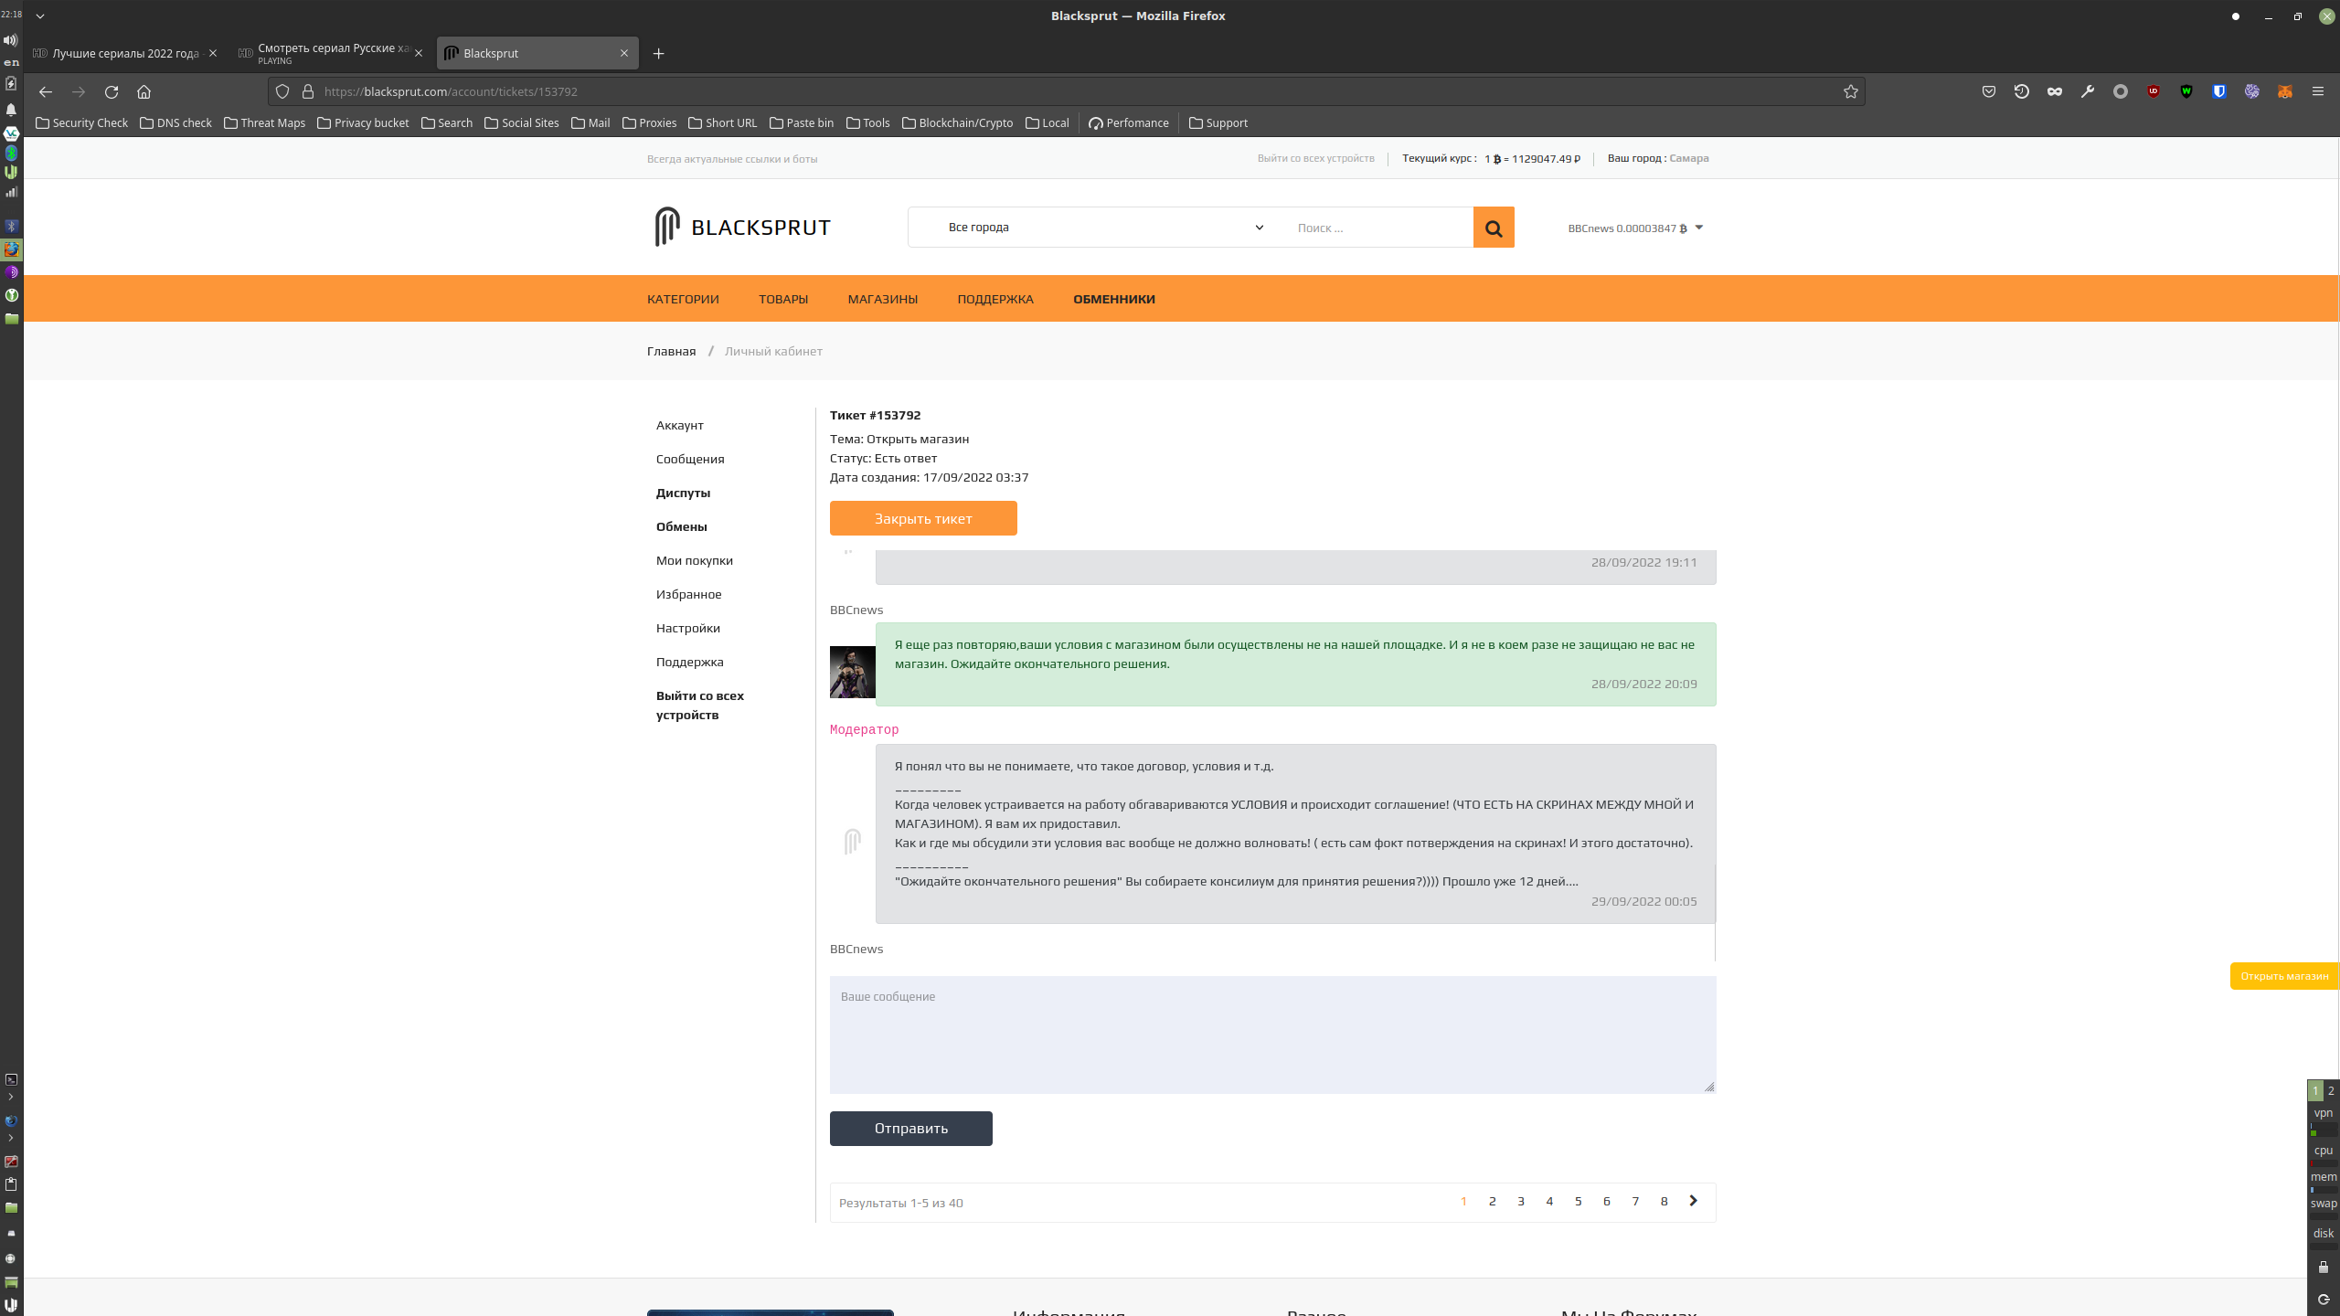Click the lock screen icon in tray

tap(2323, 1267)
